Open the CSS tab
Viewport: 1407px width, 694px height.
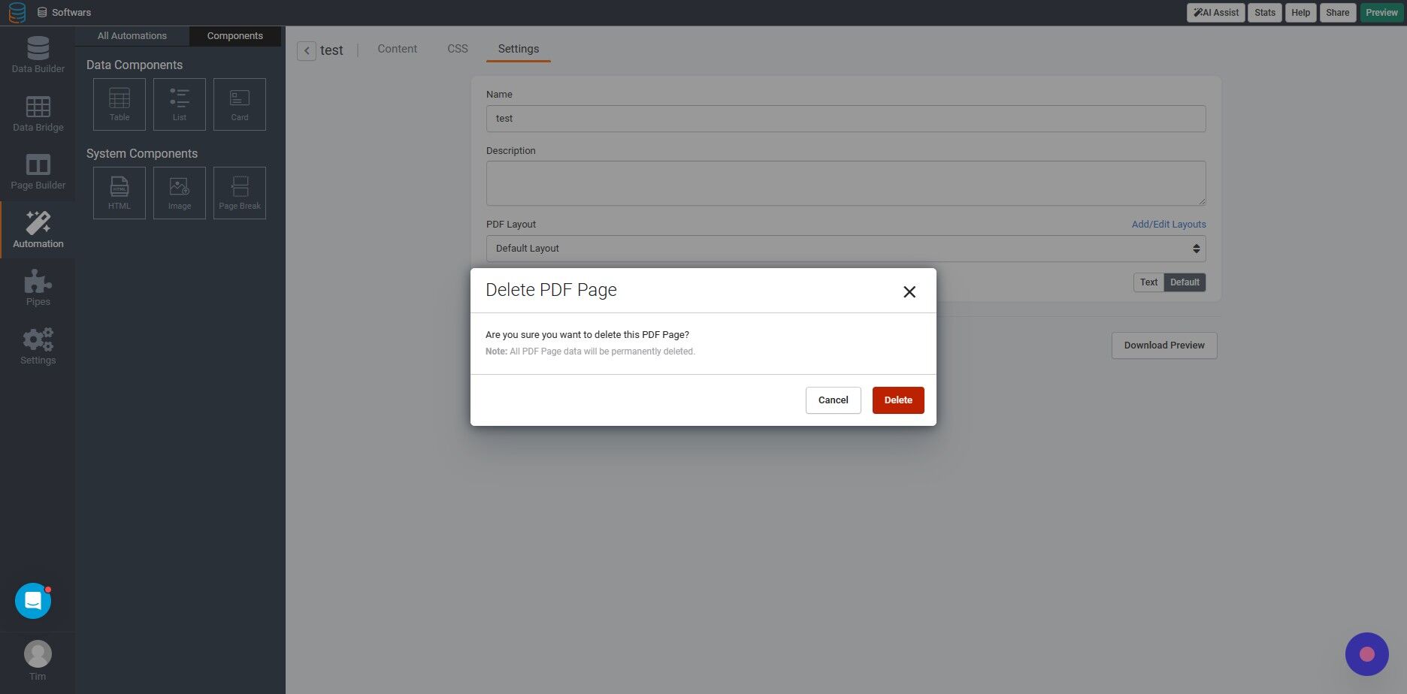pos(457,48)
